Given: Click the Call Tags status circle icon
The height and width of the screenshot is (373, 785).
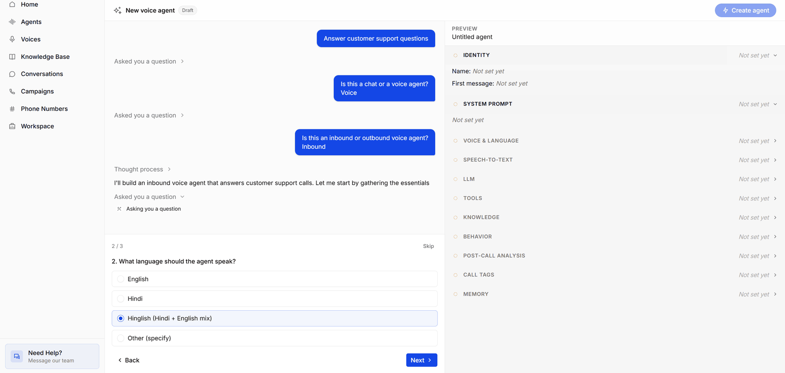Looking at the screenshot, I should 455,275.
